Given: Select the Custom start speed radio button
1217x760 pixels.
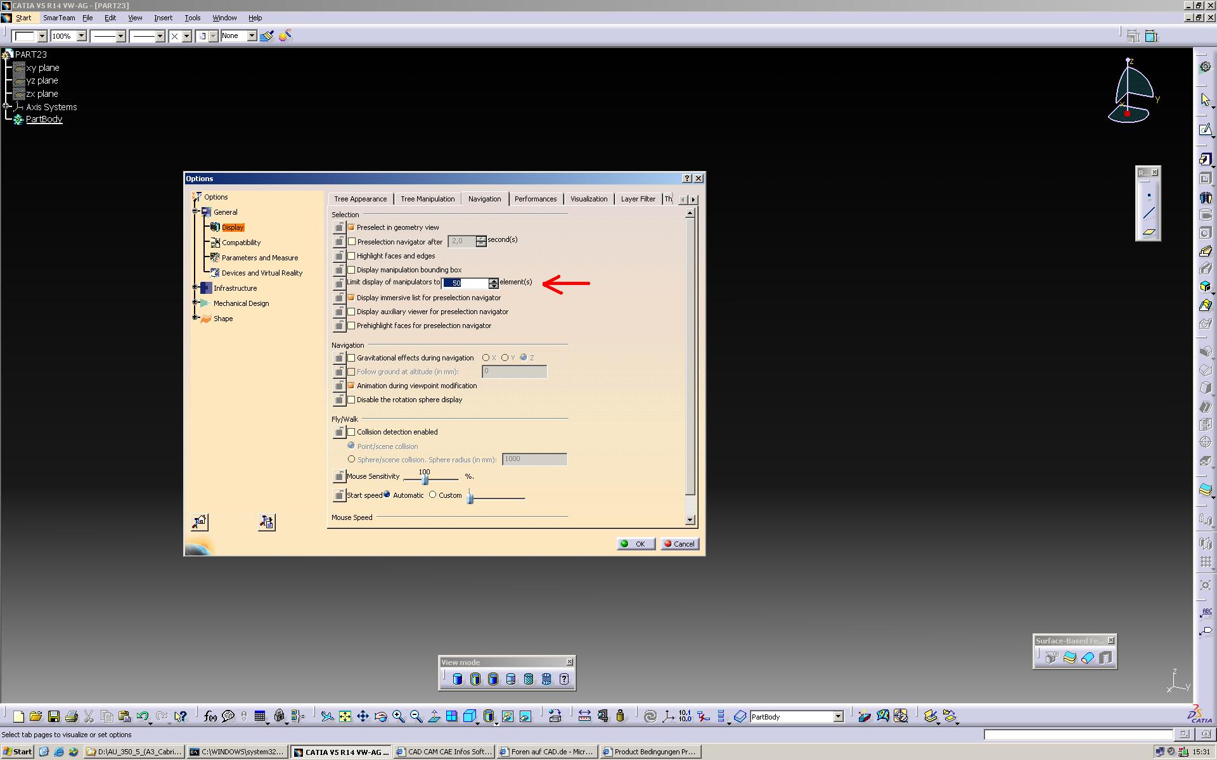Looking at the screenshot, I should pos(433,495).
